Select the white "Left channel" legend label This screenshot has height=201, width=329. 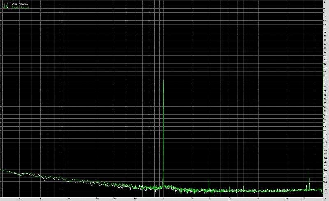pyautogui.click(x=19, y=3)
